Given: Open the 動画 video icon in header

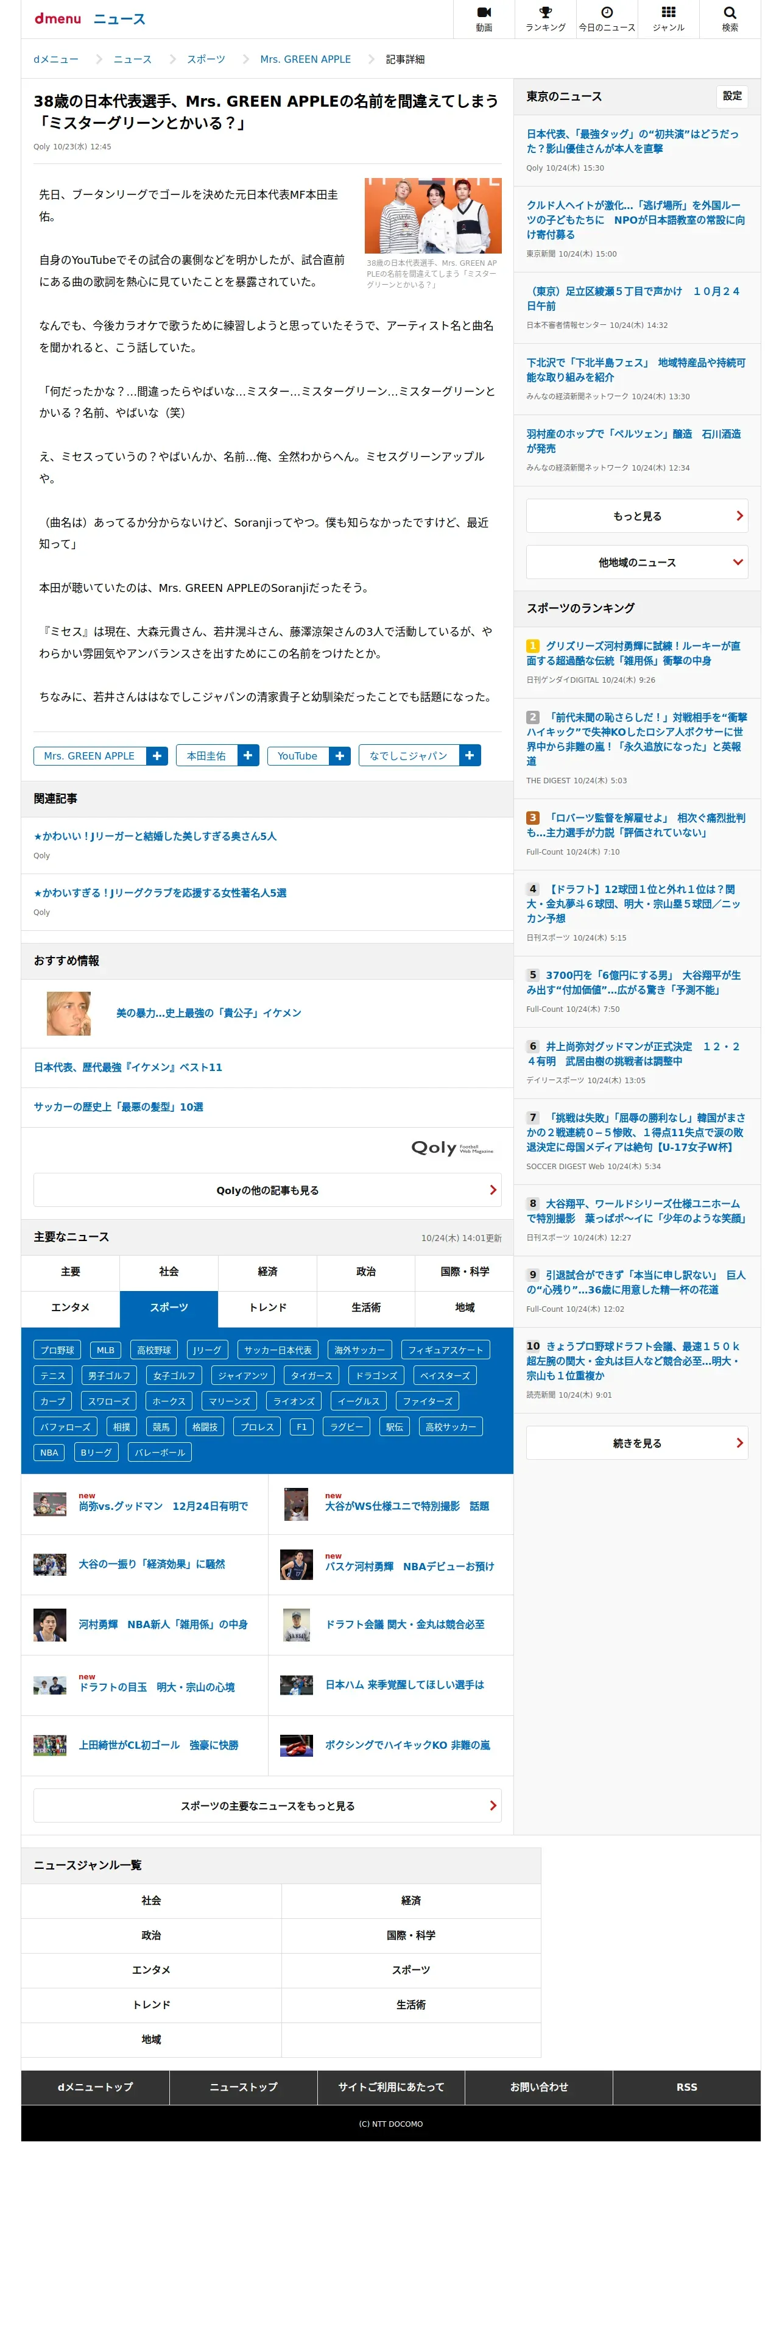Looking at the screenshot, I should pos(484,18).
